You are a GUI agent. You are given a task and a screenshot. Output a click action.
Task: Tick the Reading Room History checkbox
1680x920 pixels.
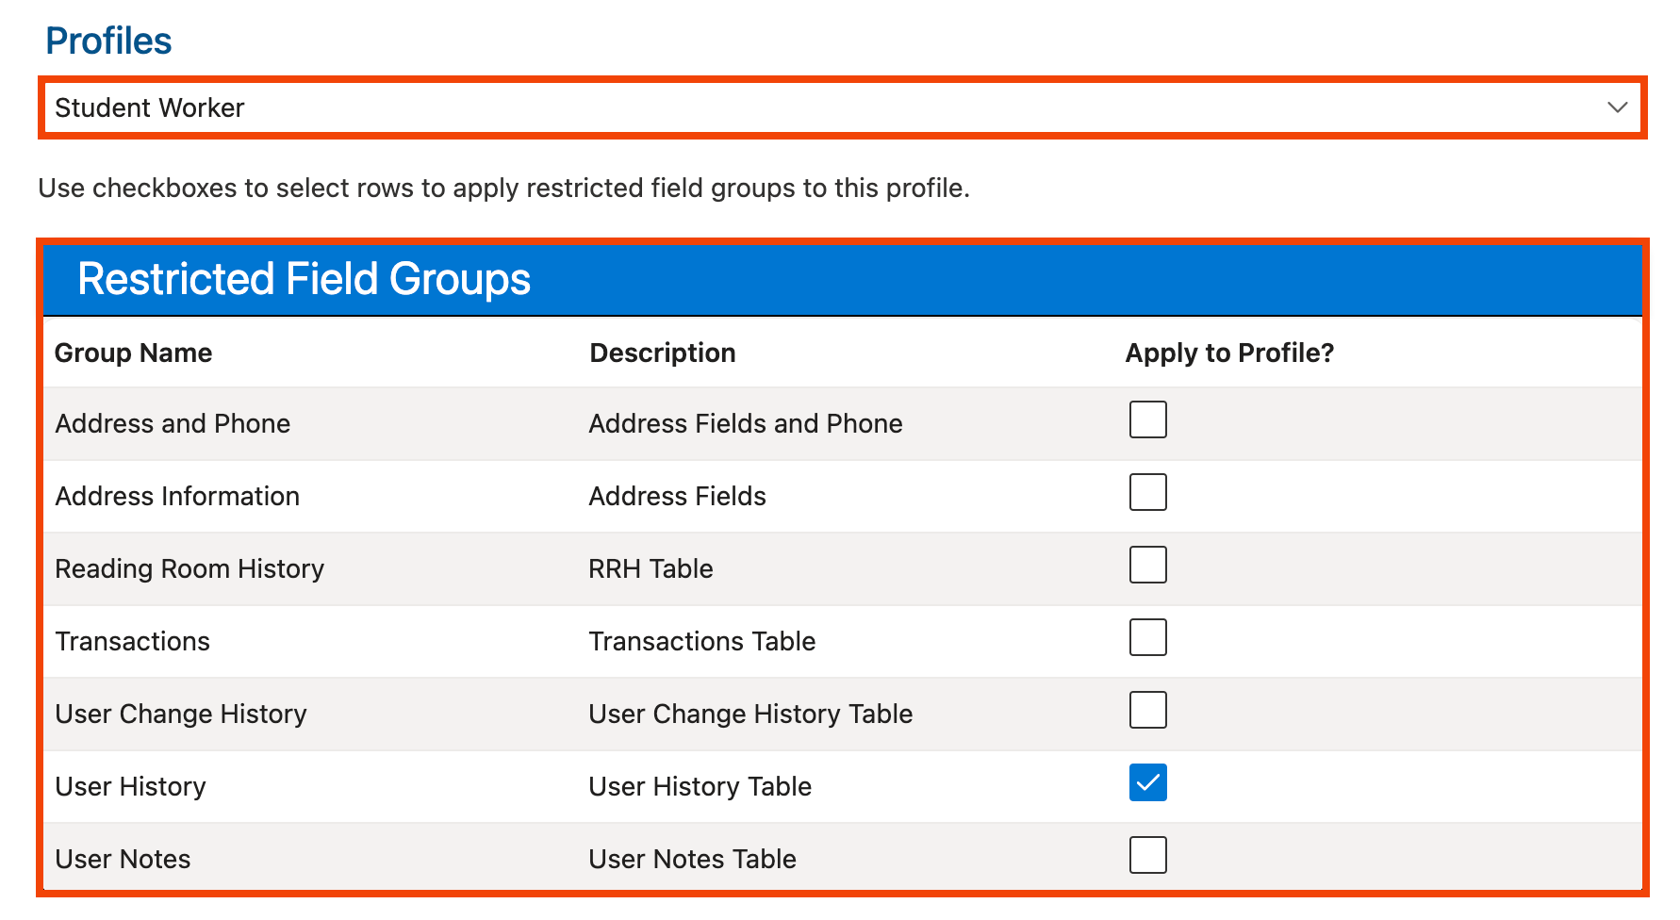coord(1147,566)
